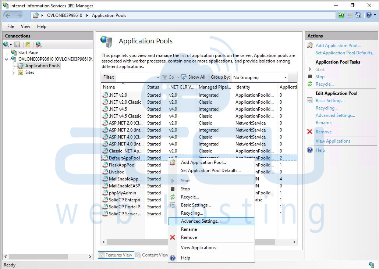Click the red X icon in context menu
Image resolution: width=379 pixels, height=269 pixels.
coord(173,237)
